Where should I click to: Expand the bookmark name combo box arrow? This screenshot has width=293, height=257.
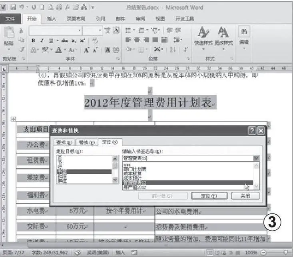pyautogui.click(x=256, y=158)
